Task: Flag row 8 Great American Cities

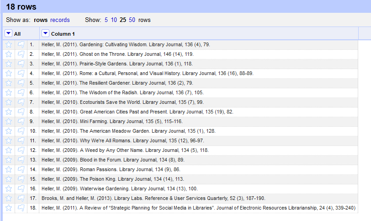Action: coord(21,112)
